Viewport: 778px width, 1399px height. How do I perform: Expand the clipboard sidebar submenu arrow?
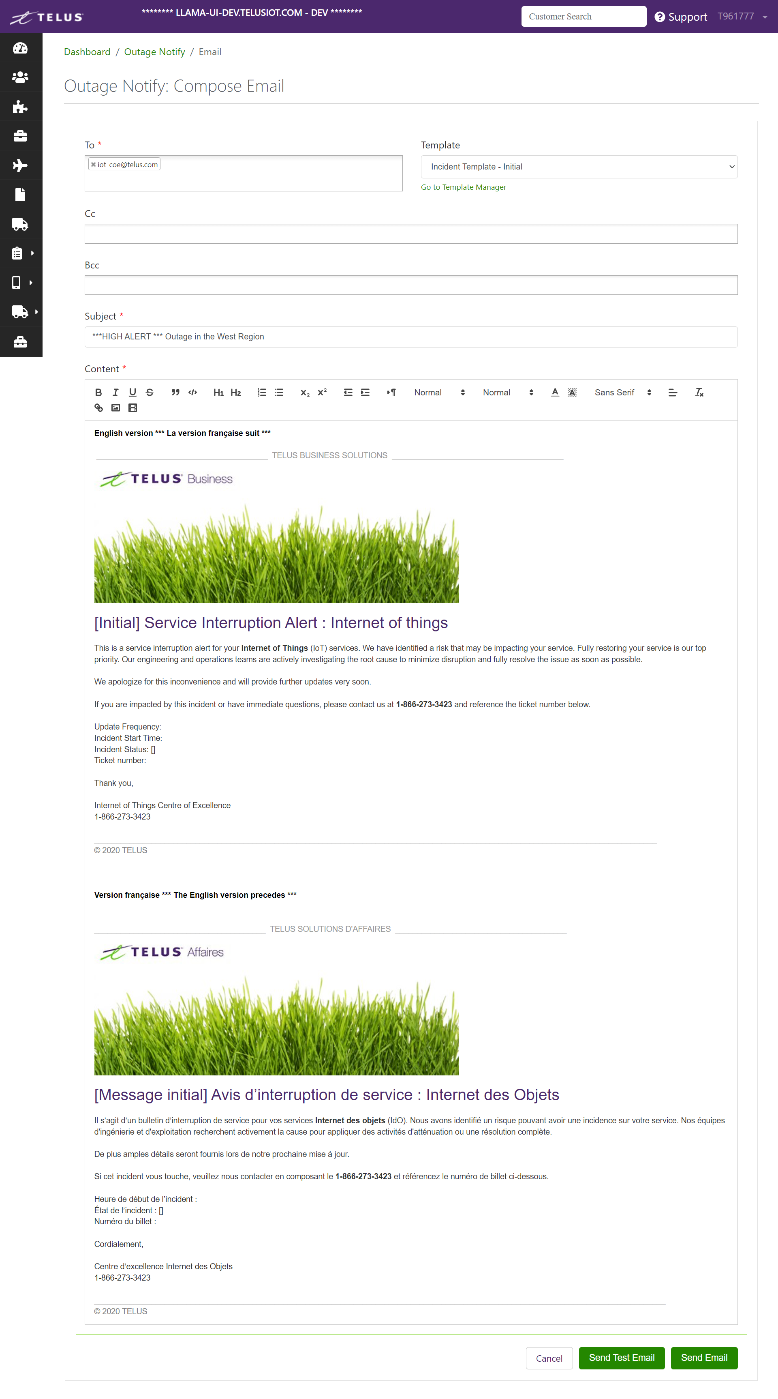(x=32, y=253)
